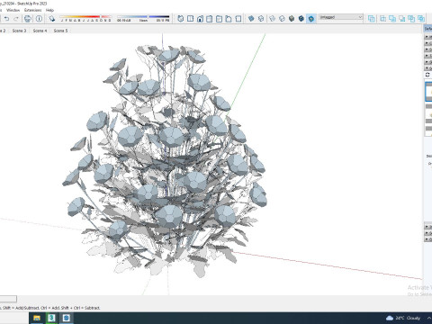Click the Subtract solid tool icon
The image size is (432, 324).
pyautogui.click(x=402, y=19)
